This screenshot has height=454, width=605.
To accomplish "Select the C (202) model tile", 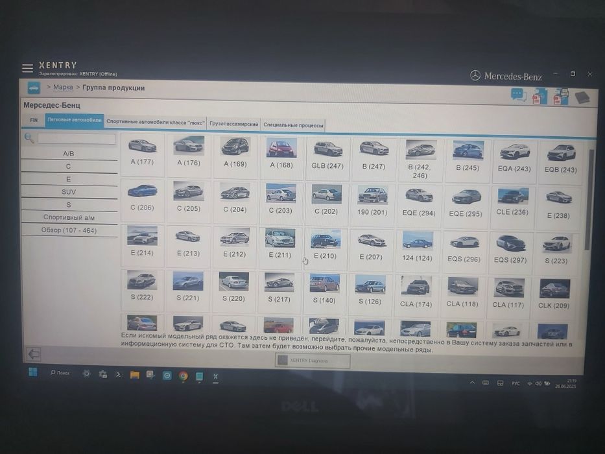I will point(326,204).
